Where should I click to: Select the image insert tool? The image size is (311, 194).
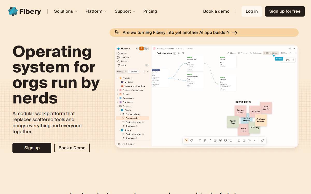[215, 140]
